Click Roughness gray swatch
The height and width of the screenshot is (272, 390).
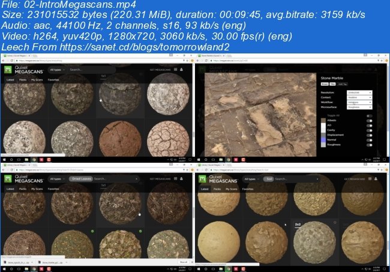tap(323, 145)
